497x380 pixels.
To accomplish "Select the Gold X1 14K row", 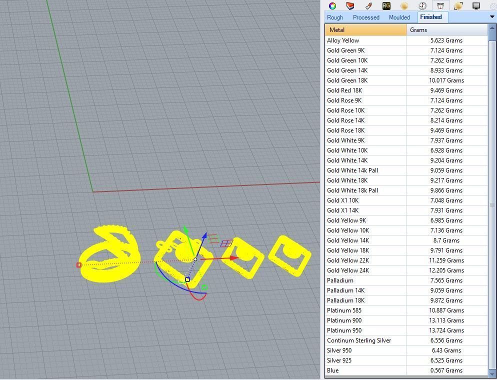I will 406,210.
